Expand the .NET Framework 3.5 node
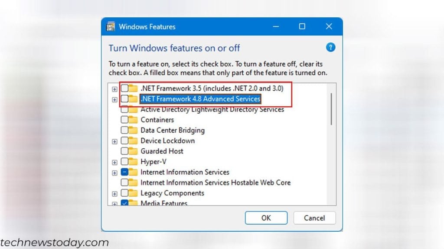Screen dimensions: 444x249 coord(114,89)
